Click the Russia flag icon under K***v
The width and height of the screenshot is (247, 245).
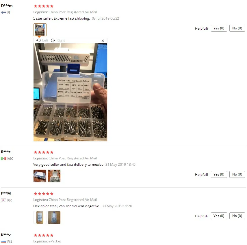(3, 242)
